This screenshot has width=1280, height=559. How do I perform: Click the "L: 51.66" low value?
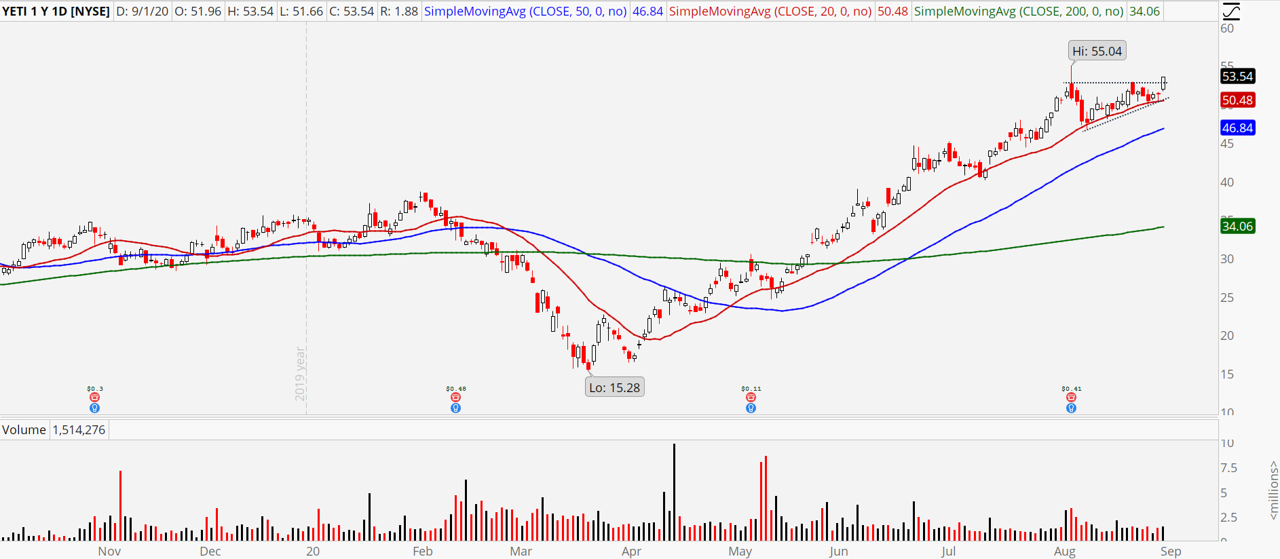click(301, 12)
